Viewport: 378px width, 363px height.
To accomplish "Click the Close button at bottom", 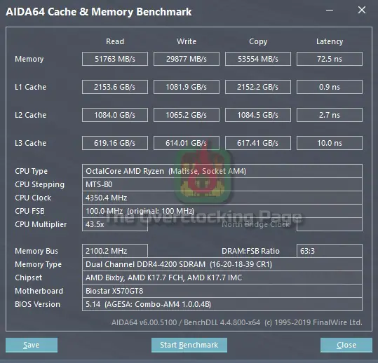I will pos(346,345).
